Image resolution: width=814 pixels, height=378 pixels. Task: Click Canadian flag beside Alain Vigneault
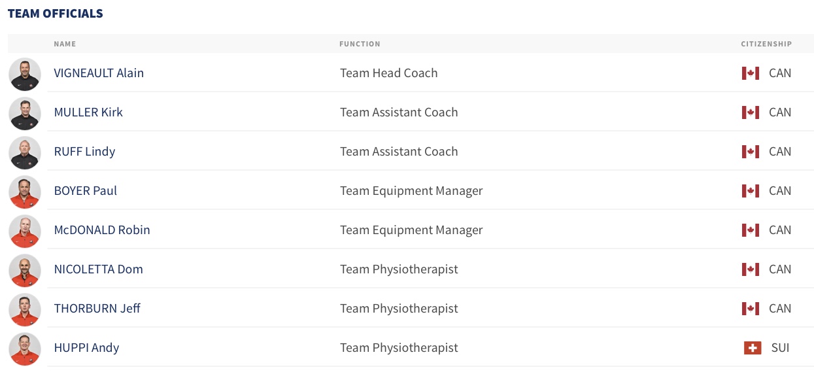coord(750,73)
